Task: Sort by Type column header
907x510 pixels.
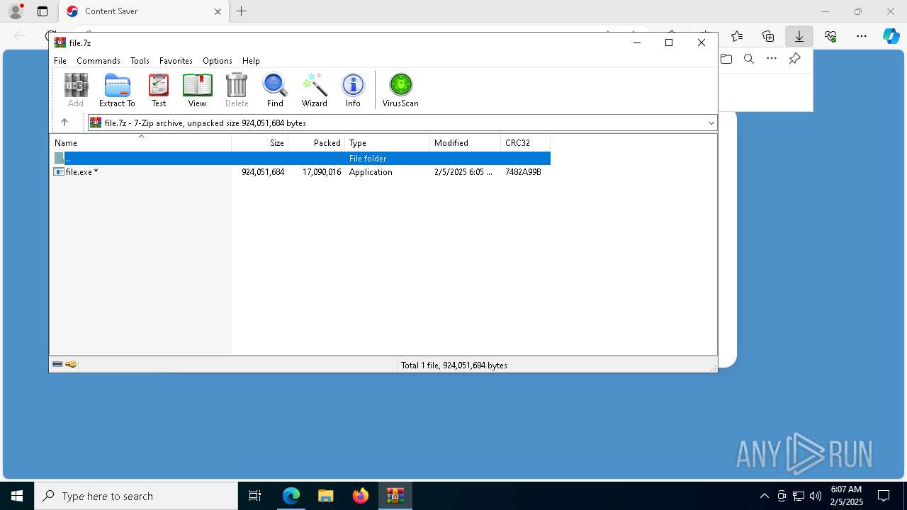Action: pyautogui.click(x=388, y=143)
